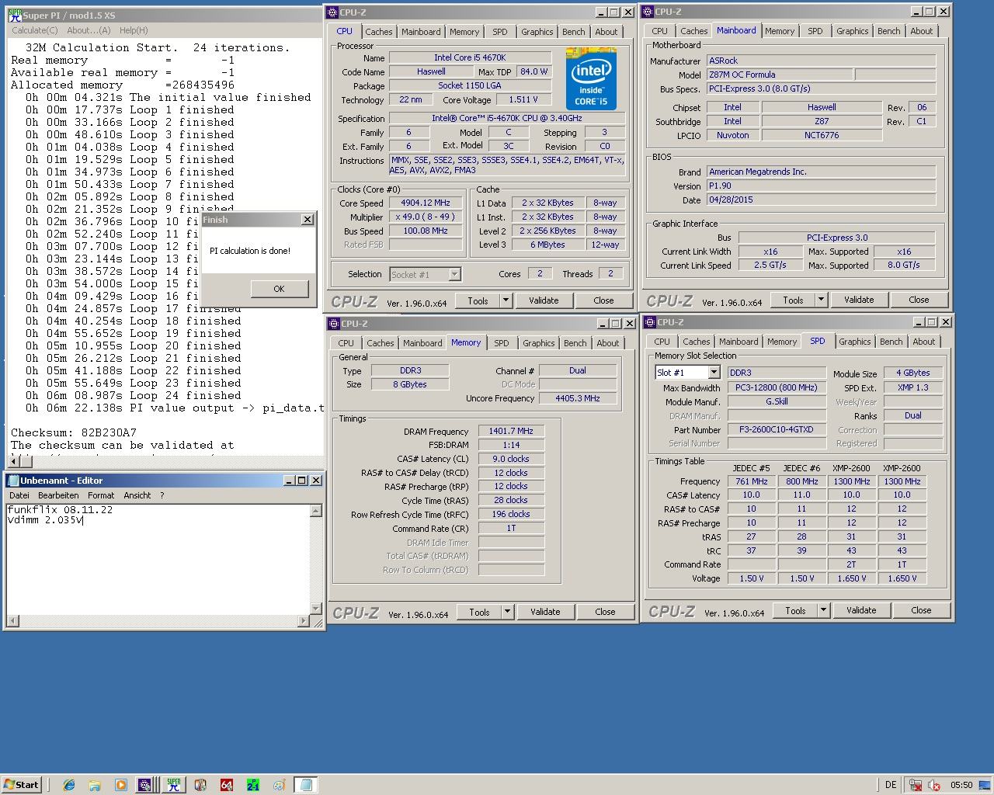Open the Slot #1 memory slot dropdown
Image resolution: width=994 pixels, height=795 pixels.
click(x=714, y=373)
